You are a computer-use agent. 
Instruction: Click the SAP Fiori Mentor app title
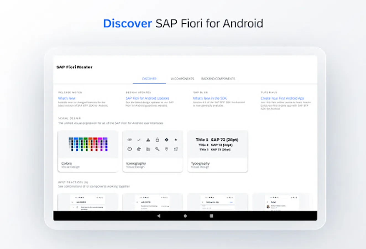click(74, 67)
